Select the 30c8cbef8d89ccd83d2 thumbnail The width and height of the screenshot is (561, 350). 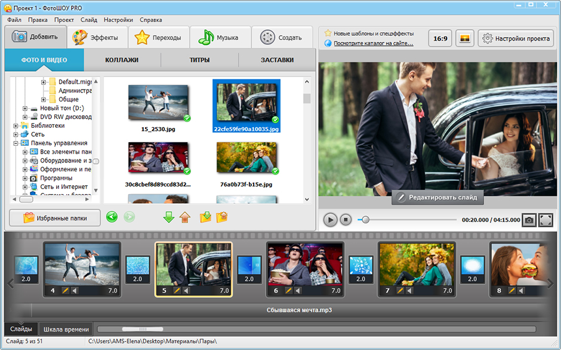(x=158, y=158)
